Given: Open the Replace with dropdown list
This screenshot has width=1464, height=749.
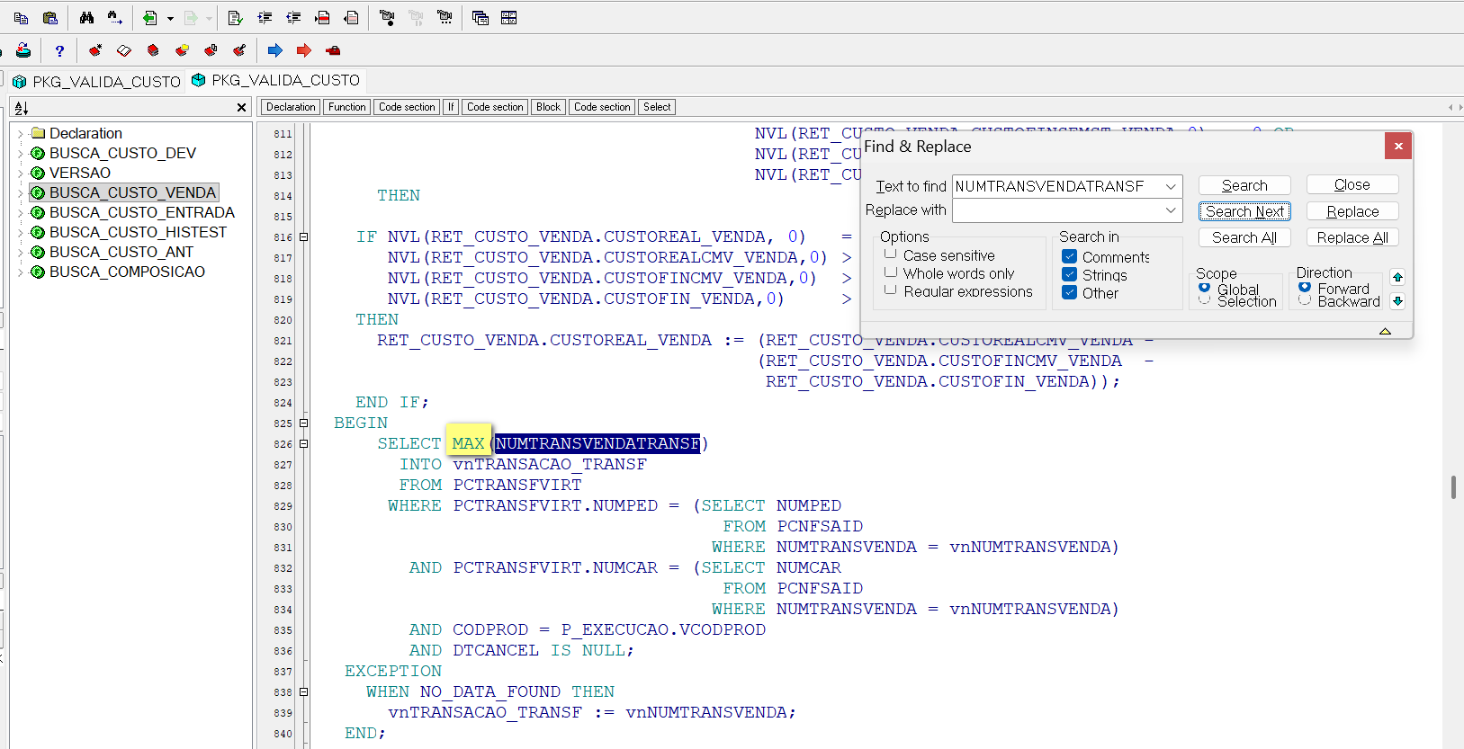Looking at the screenshot, I should pos(1171,210).
